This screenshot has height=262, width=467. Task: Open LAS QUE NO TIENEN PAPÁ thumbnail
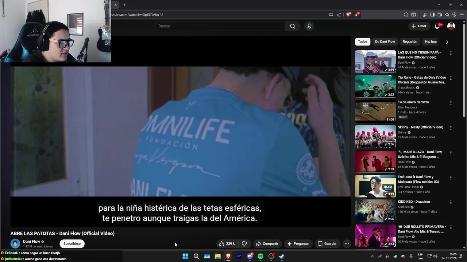[x=375, y=61]
